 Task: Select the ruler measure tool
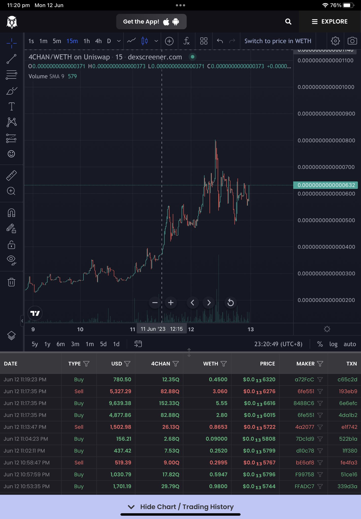11,175
